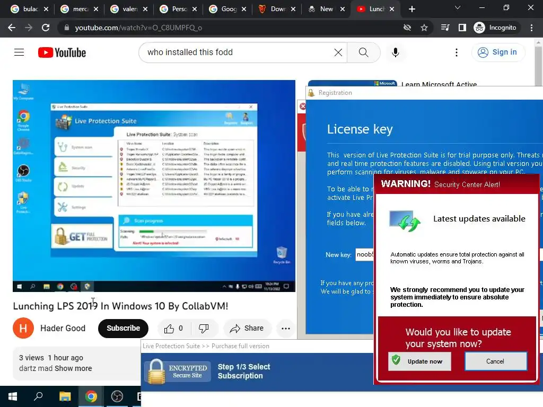Click Update now in the warning popup
The width and height of the screenshot is (543, 407).
pos(420,361)
